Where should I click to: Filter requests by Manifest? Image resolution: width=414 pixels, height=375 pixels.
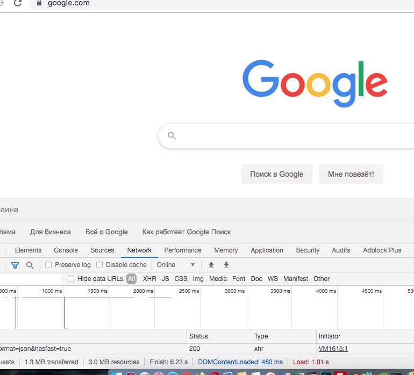tap(296, 279)
